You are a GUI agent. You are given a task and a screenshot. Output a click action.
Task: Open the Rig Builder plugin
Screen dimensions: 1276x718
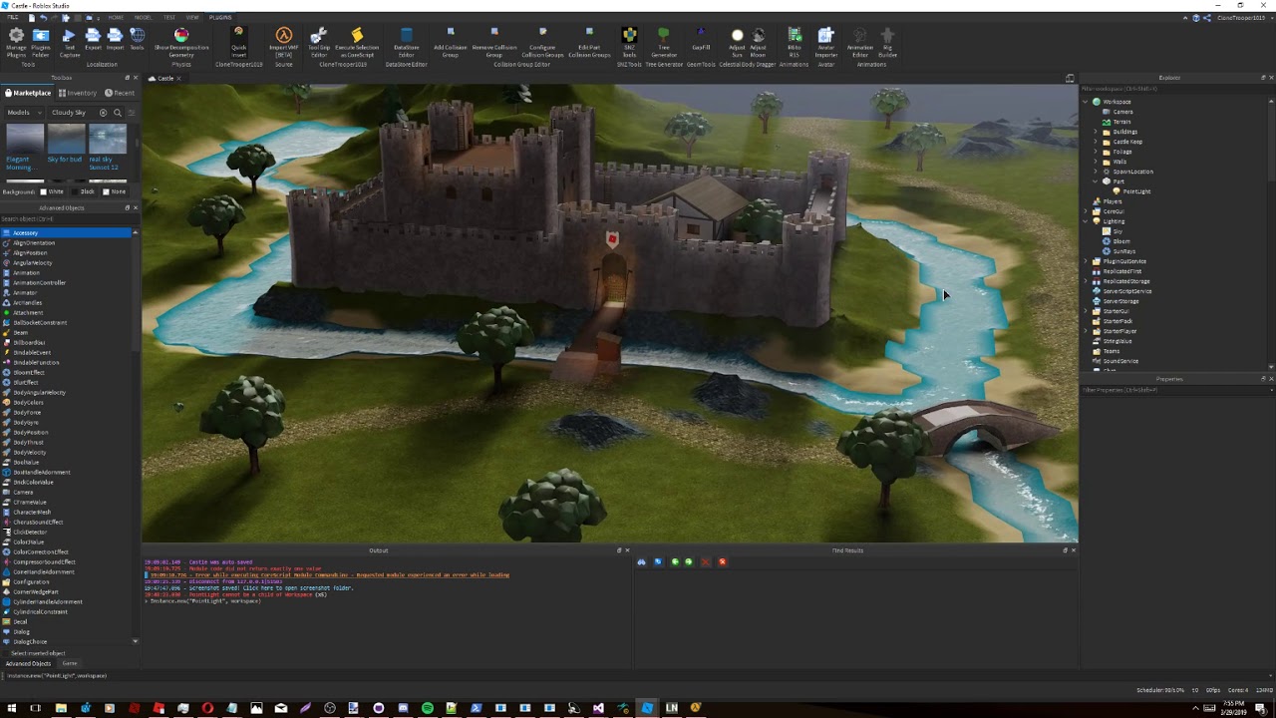click(887, 42)
